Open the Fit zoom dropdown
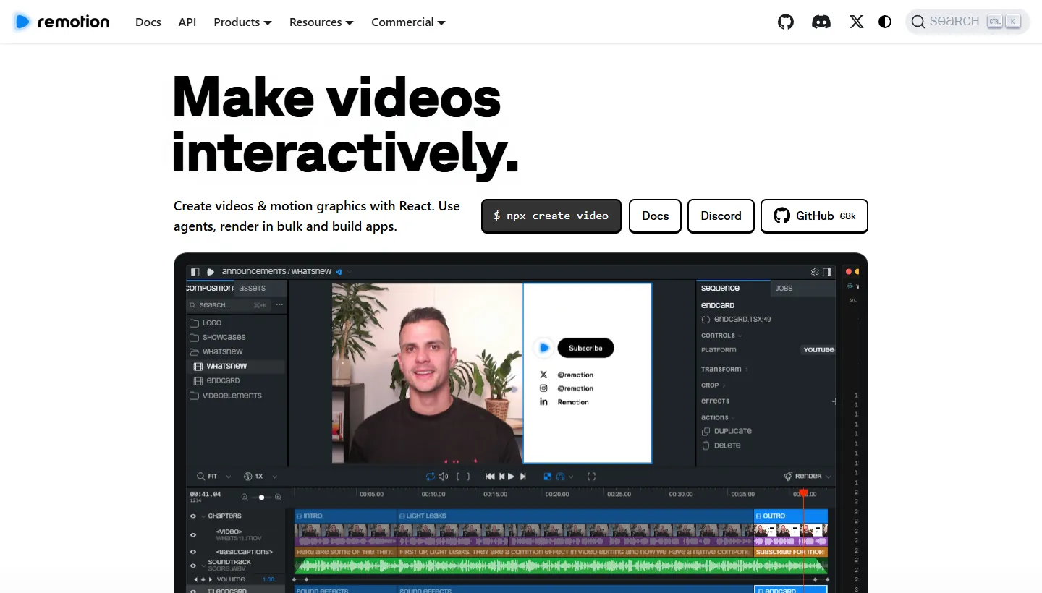1042x593 pixels. [x=214, y=477]
